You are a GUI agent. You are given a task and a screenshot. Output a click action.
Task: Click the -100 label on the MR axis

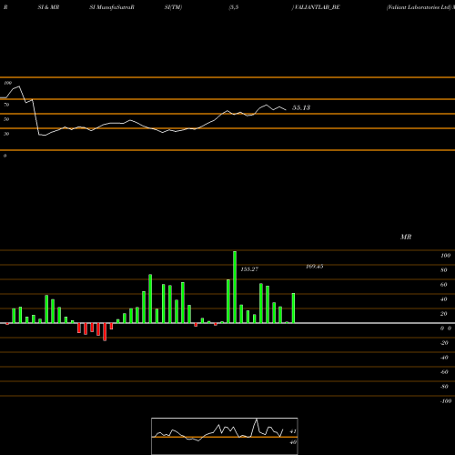446,401
